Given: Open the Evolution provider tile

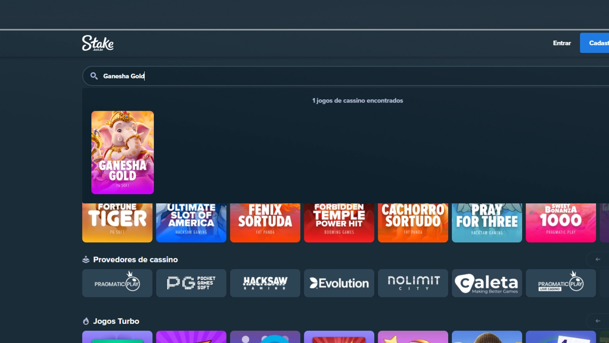Looking at the screenshot, I should tap(339, 283).
